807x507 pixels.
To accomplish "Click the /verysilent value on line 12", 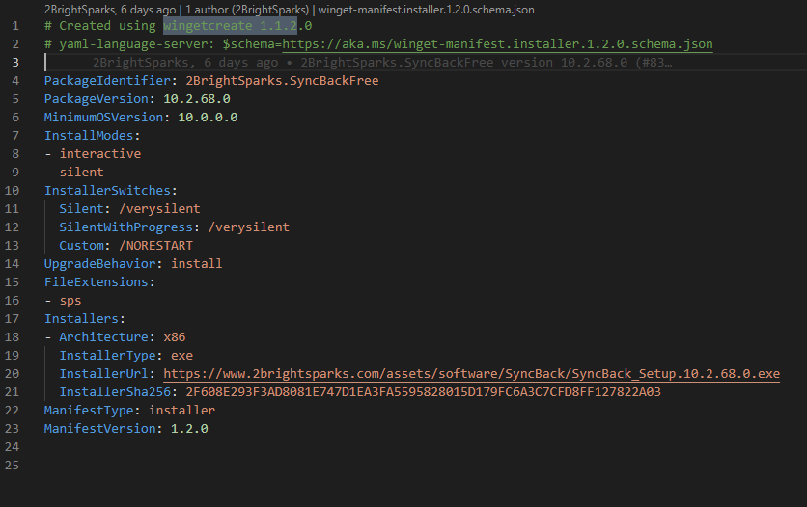I will click(x=249, y=227).
